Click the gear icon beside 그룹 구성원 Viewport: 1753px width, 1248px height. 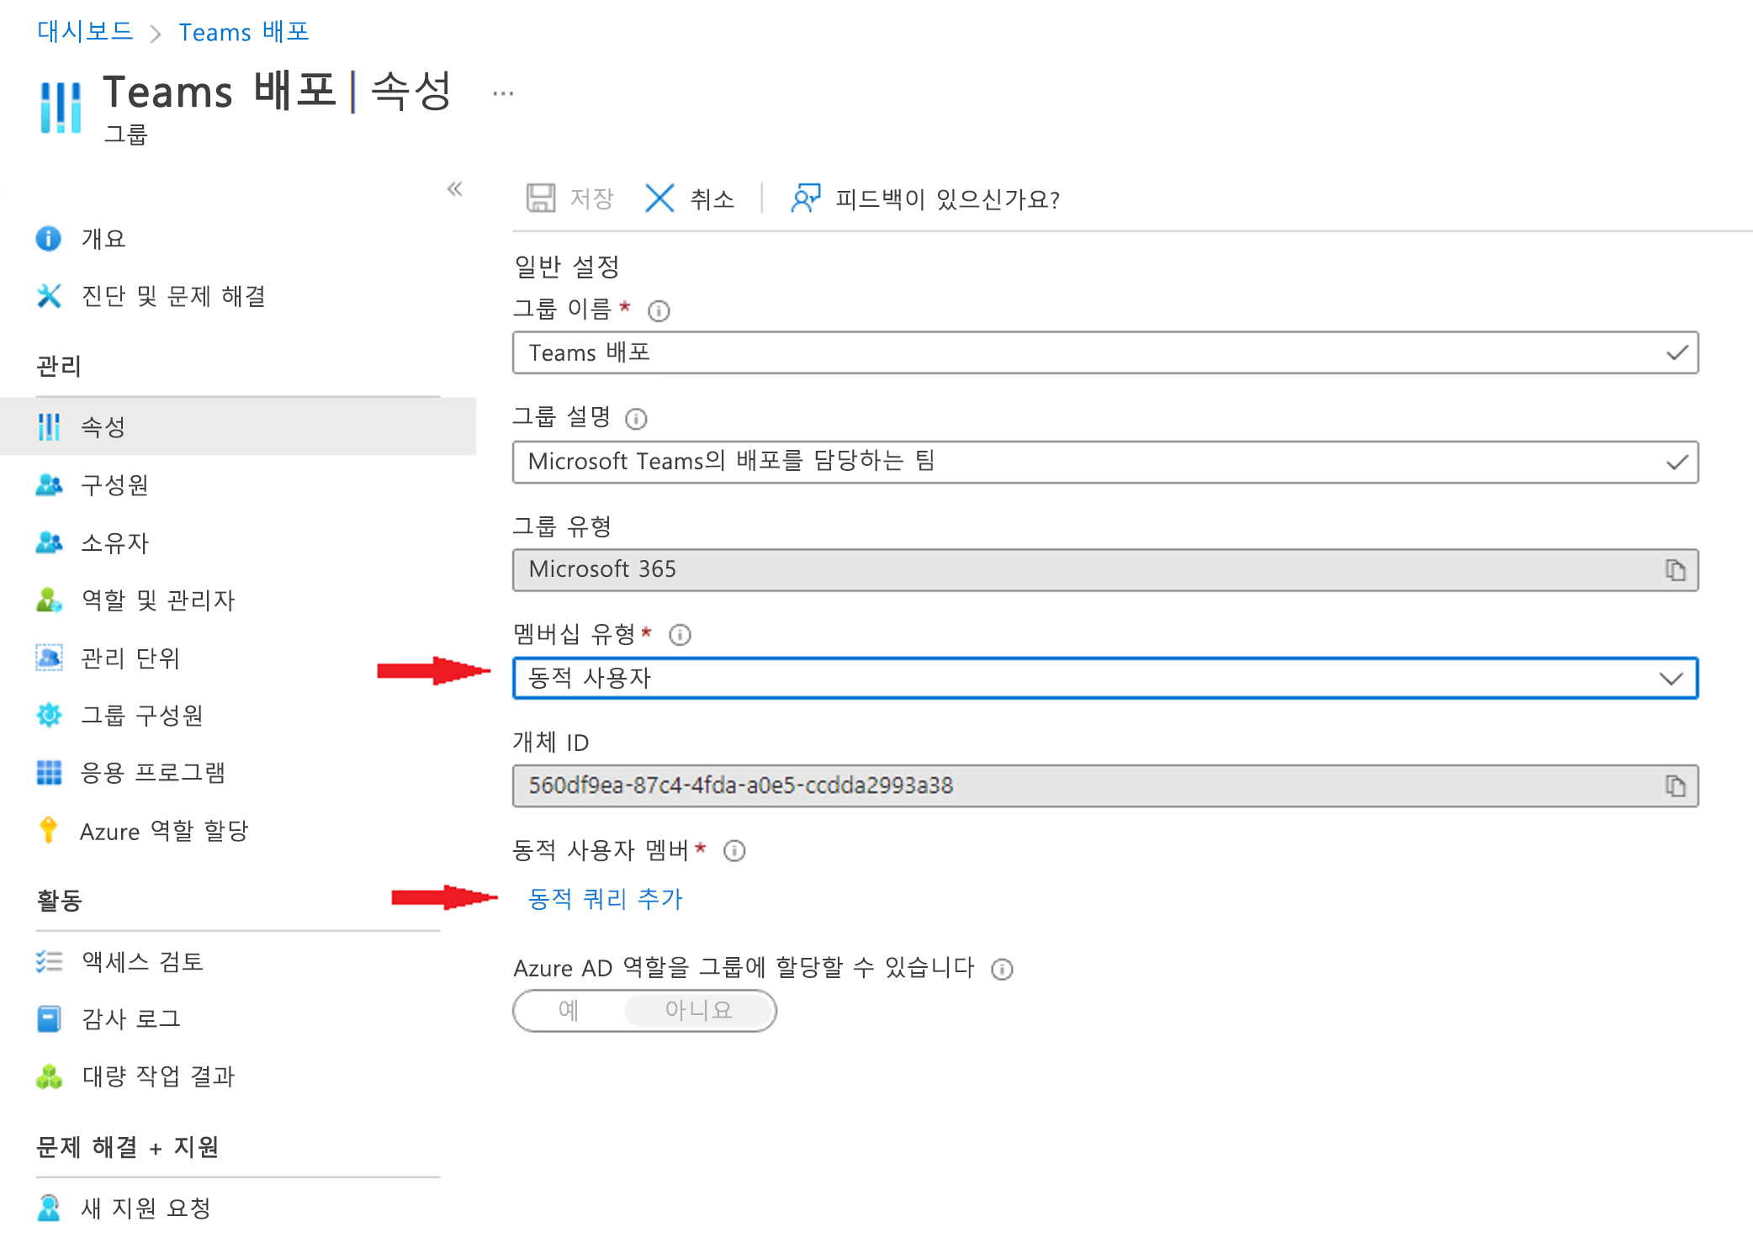[49, 715]
